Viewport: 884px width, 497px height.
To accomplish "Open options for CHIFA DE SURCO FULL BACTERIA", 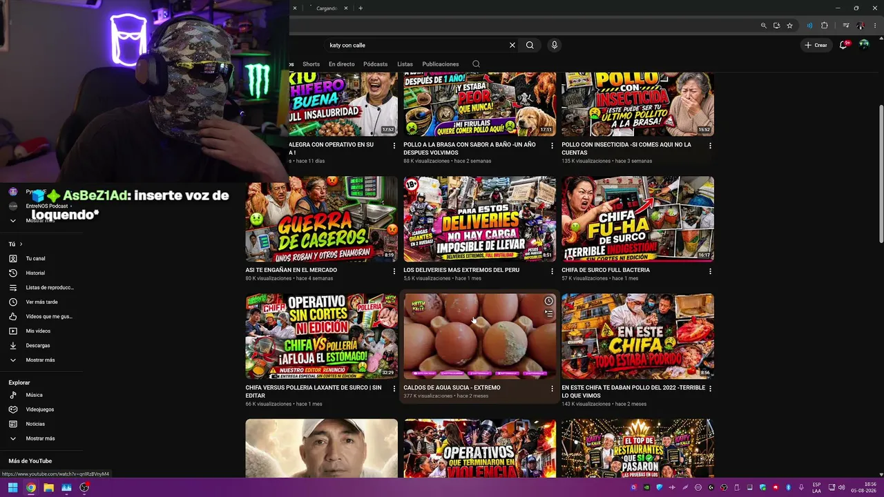I will (710, 271).
